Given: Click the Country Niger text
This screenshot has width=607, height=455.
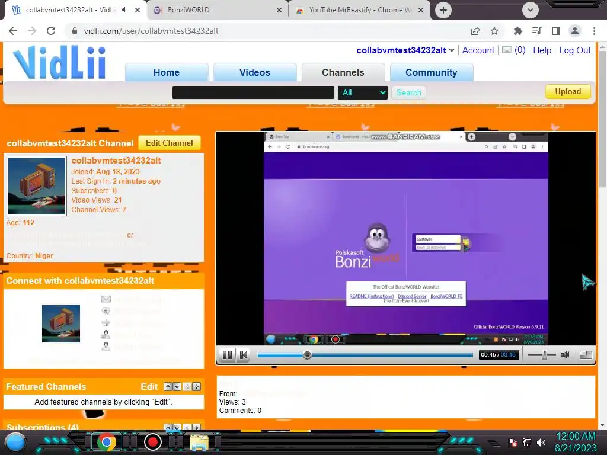Looking at the screenshot, I should tap(30, 256).
